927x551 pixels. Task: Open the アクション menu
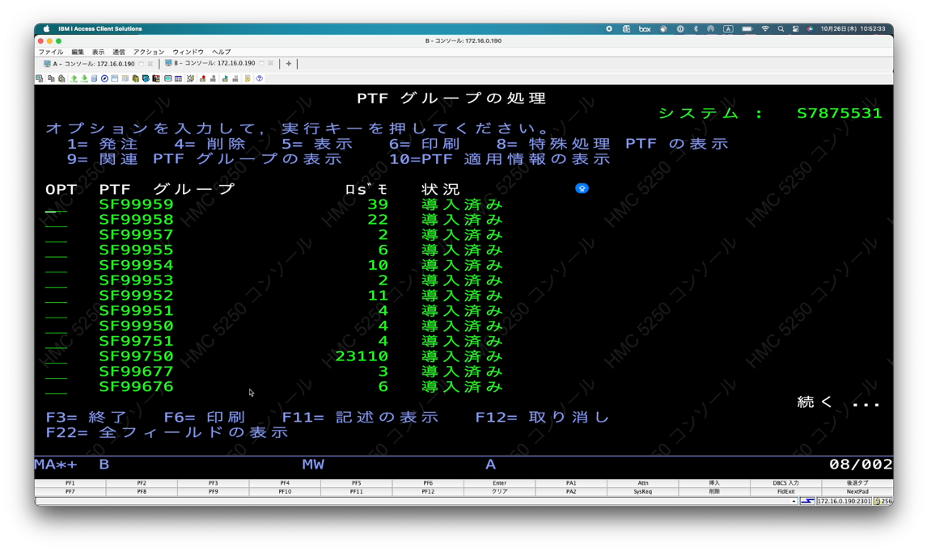148,52
